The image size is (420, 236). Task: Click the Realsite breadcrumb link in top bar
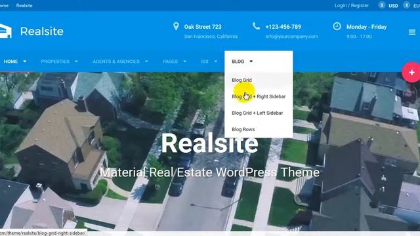[x=24, y=6]
